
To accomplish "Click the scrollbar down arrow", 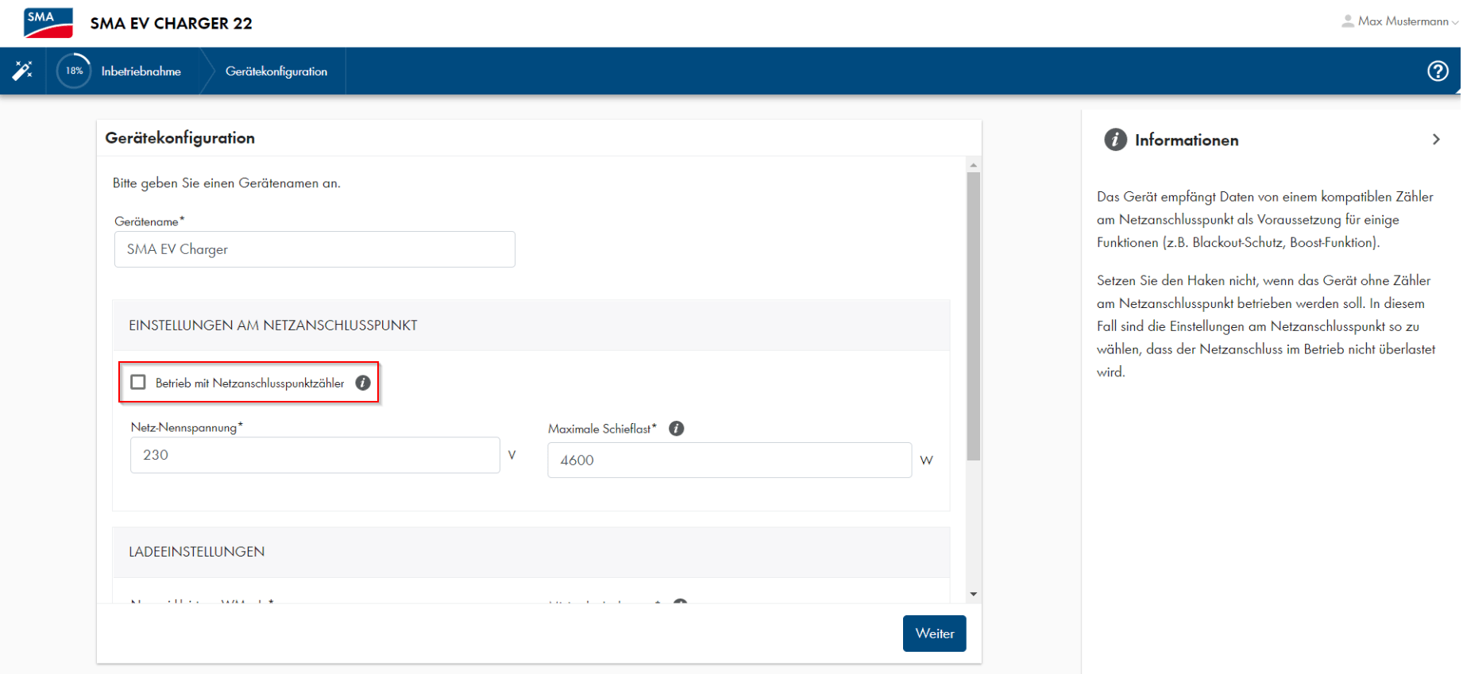I will (973, 594).
